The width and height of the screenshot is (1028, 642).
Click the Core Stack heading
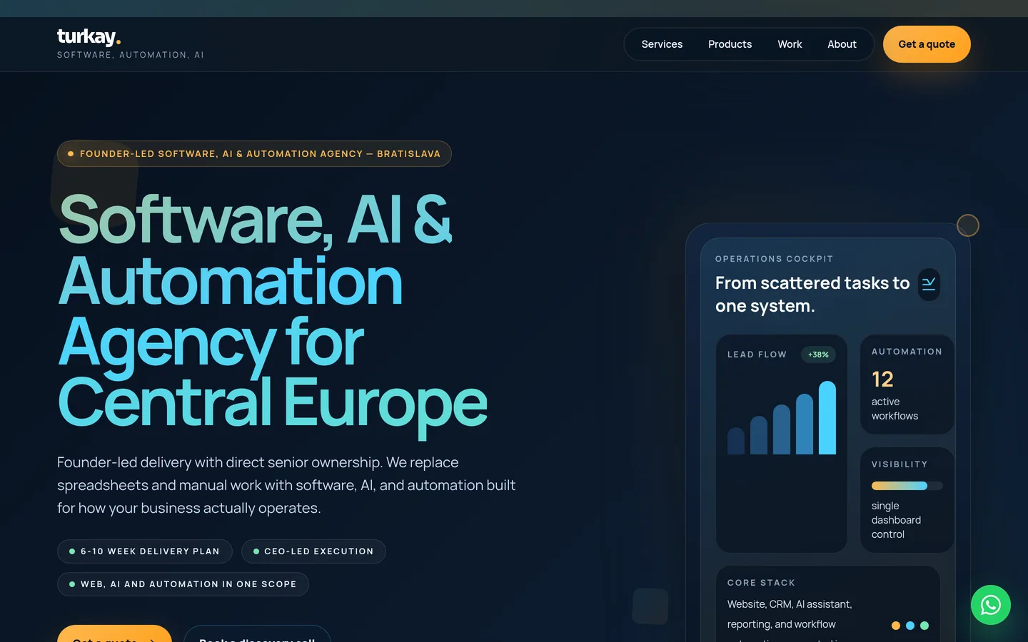761,583
